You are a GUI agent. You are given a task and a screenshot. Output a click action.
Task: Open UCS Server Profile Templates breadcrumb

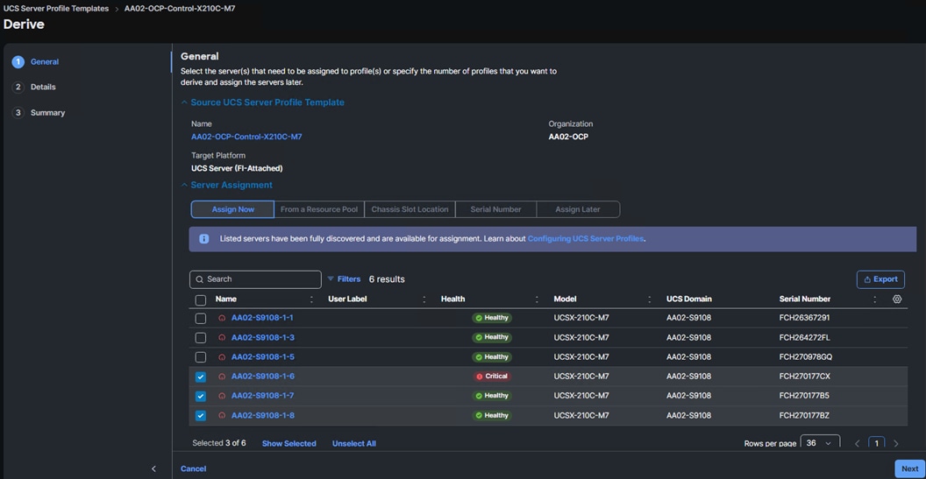(56, 9)
